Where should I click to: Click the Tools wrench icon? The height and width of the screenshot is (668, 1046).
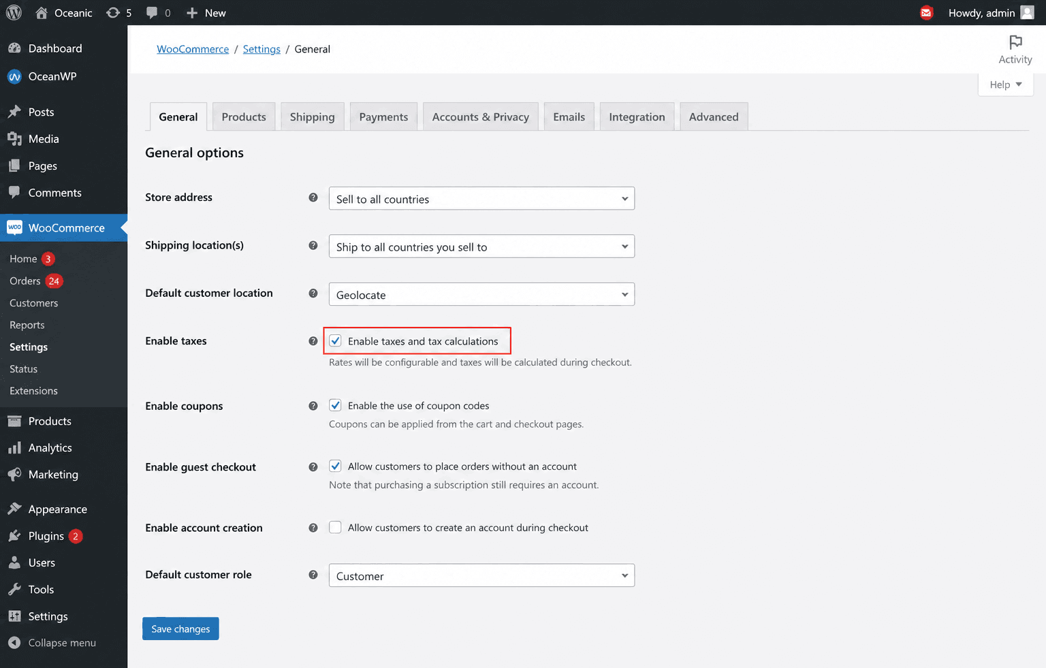pyautogui.click(x=14, y=590)
